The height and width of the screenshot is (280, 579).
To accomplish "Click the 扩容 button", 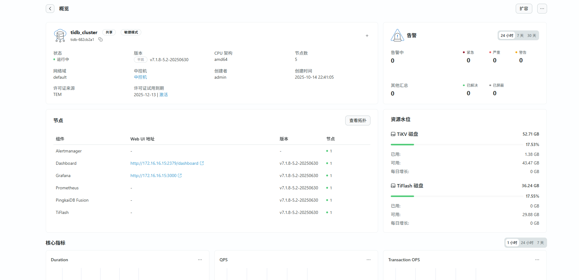I will 524,9.
